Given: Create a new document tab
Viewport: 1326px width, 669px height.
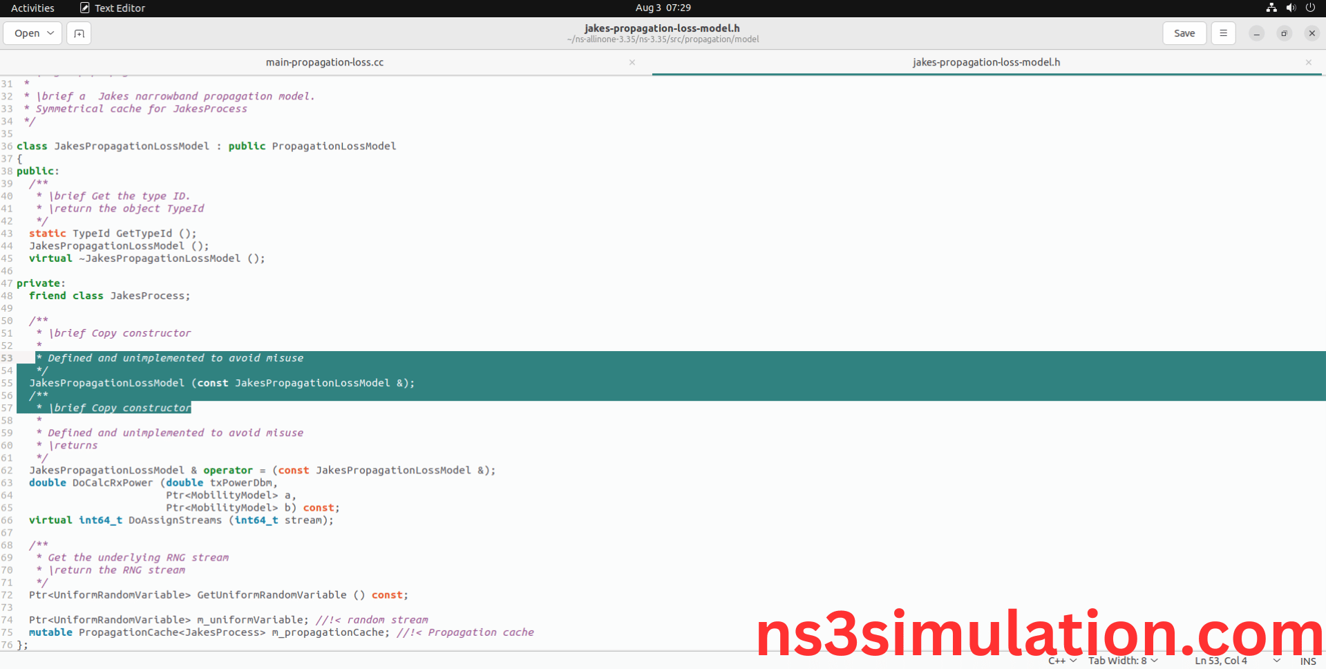Looking at the screenshot, I should click(x=78, y=32).
